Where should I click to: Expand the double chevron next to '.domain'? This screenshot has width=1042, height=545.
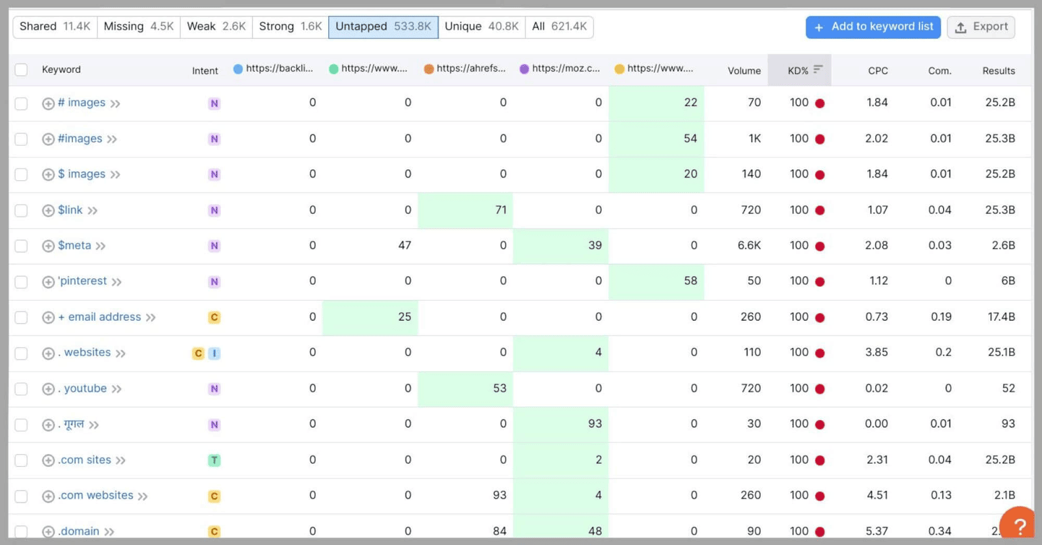[109, 532]
